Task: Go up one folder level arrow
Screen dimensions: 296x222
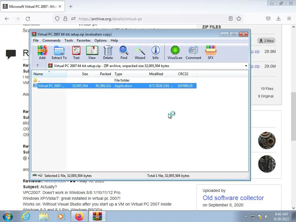Action: tap(38, 66)
